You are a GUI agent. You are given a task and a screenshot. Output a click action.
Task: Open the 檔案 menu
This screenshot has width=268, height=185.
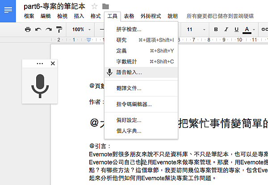coord(29,16)
